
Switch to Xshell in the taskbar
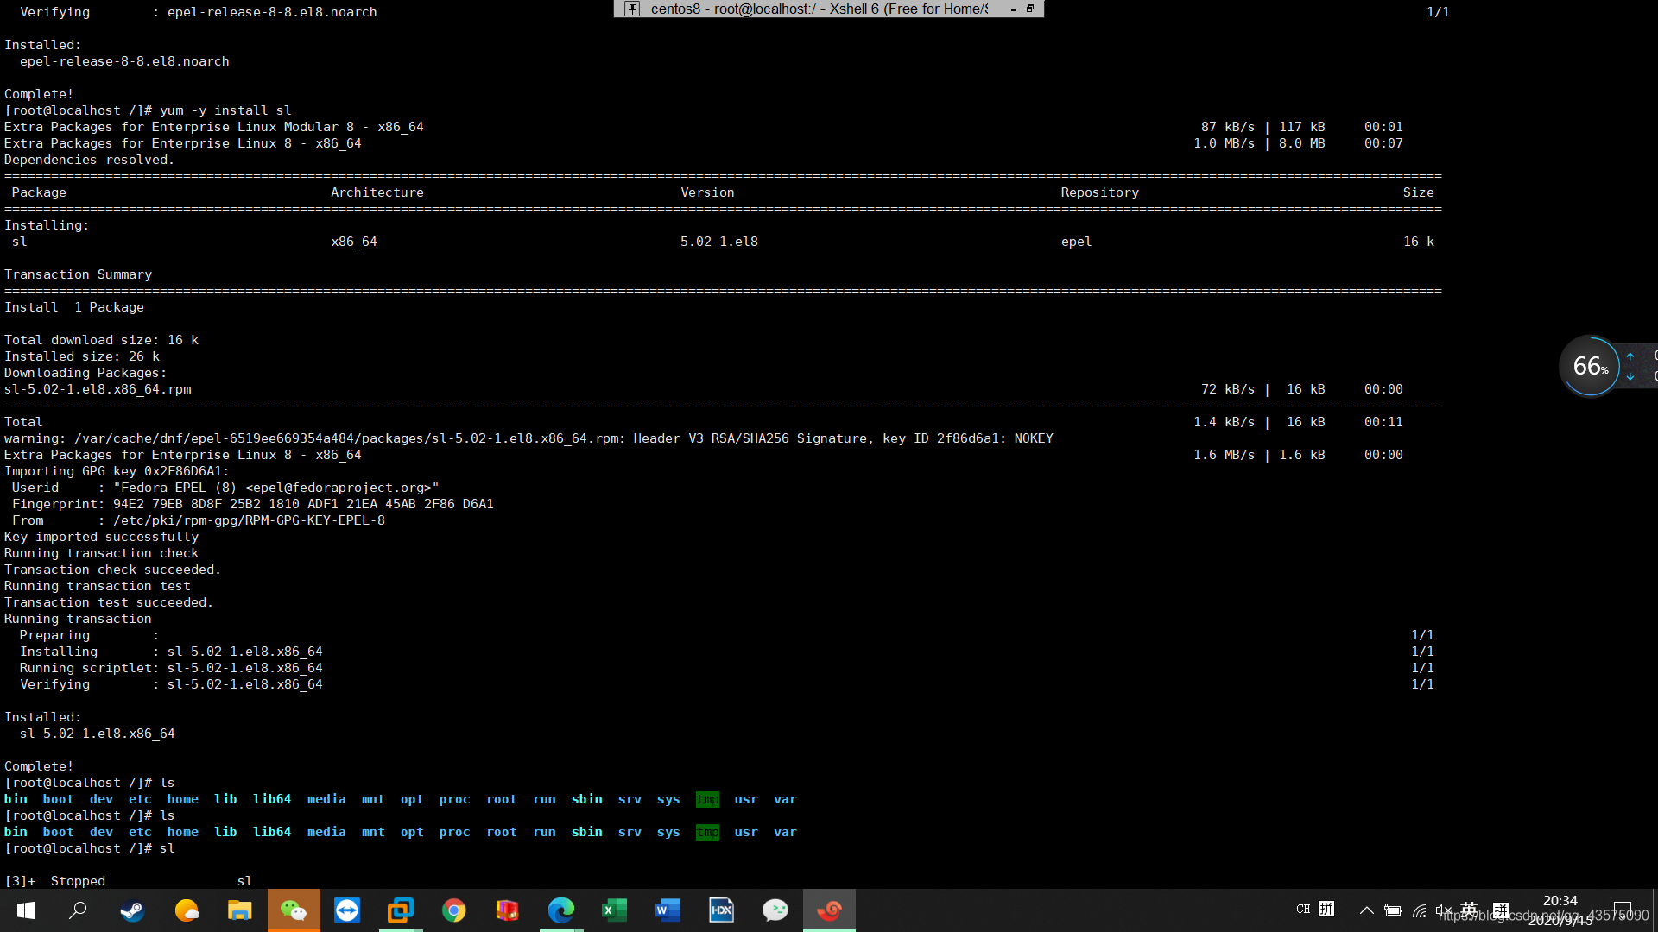click(829, 910)
